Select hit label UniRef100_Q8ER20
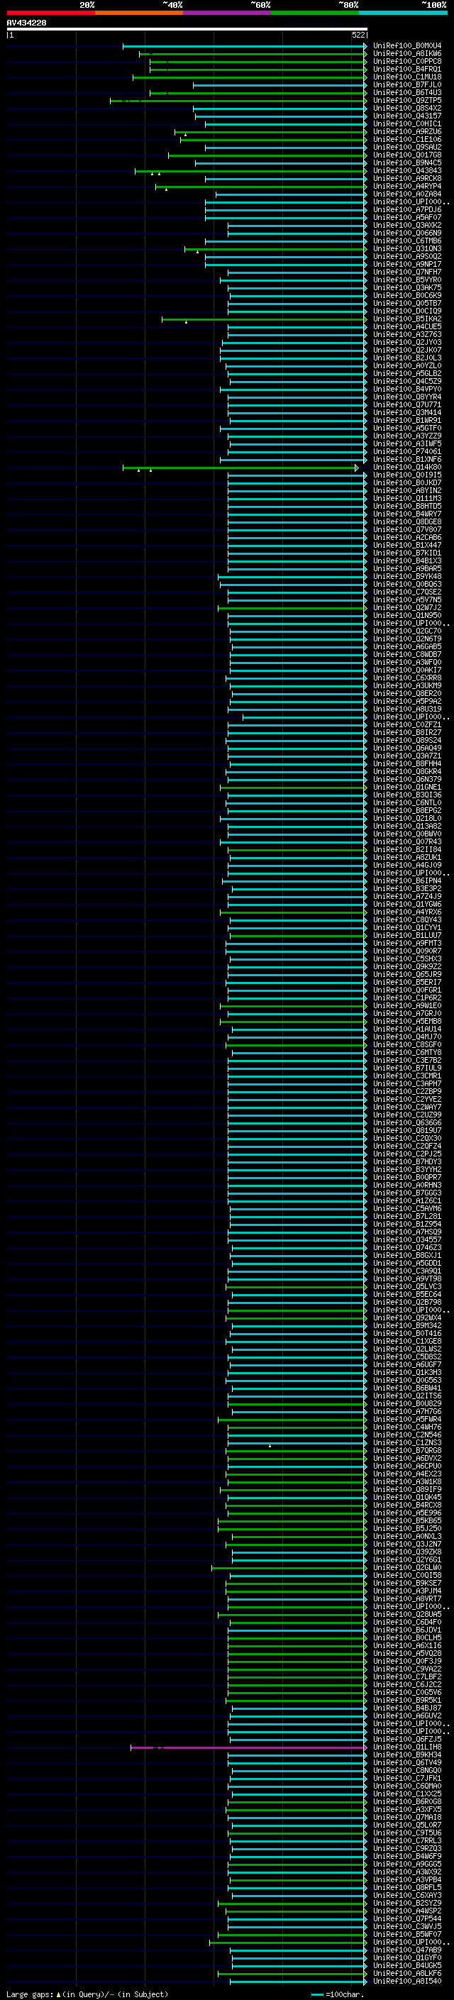This screenshot has height=2000, width=454. coord(407,693)
